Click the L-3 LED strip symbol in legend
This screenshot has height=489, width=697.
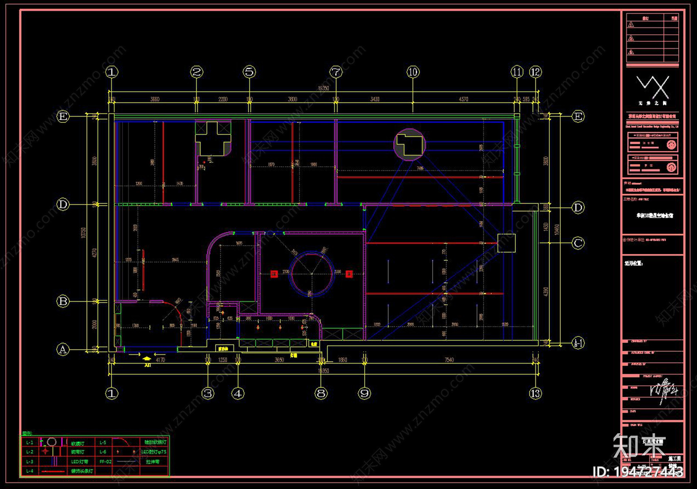click(x=54, y=461)
